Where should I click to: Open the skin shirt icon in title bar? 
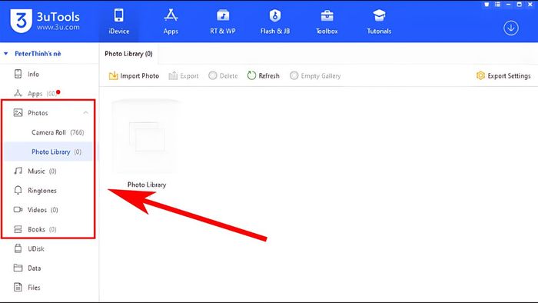tap(487, 5)
